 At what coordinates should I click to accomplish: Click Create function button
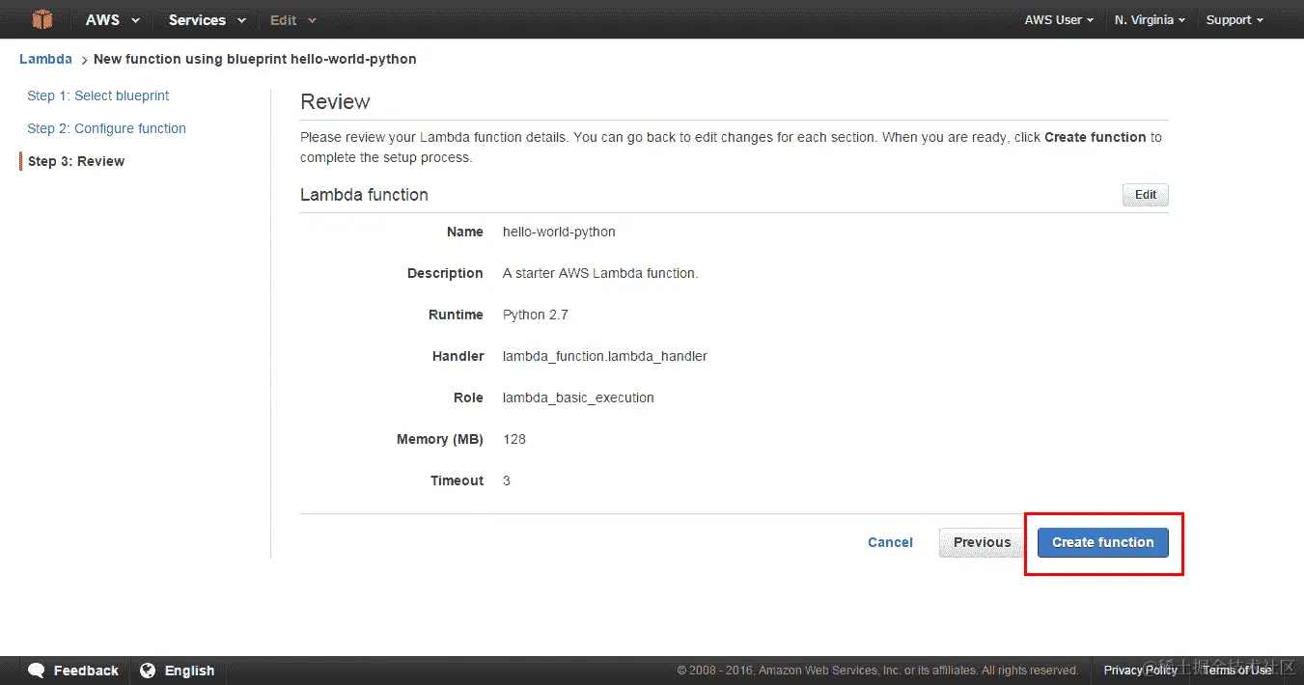[x=1103, y=542]
